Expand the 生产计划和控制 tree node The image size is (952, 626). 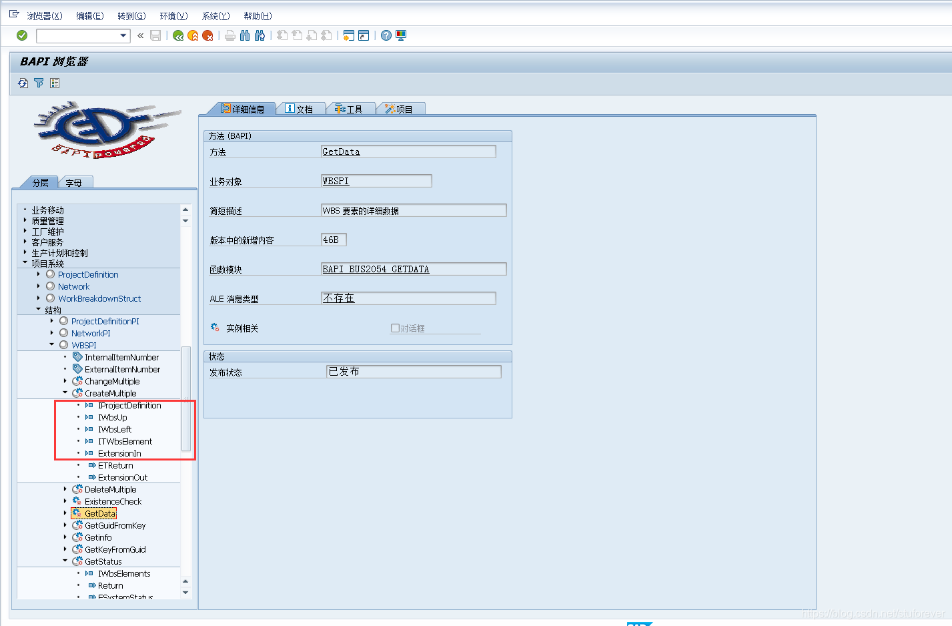(25, 252)
